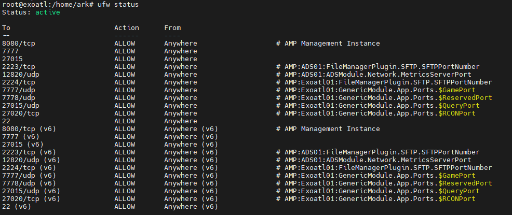Click the yellow $ReservedPort text, IPv4 row
Screen dimensions: 512x215
click(465, 98)
